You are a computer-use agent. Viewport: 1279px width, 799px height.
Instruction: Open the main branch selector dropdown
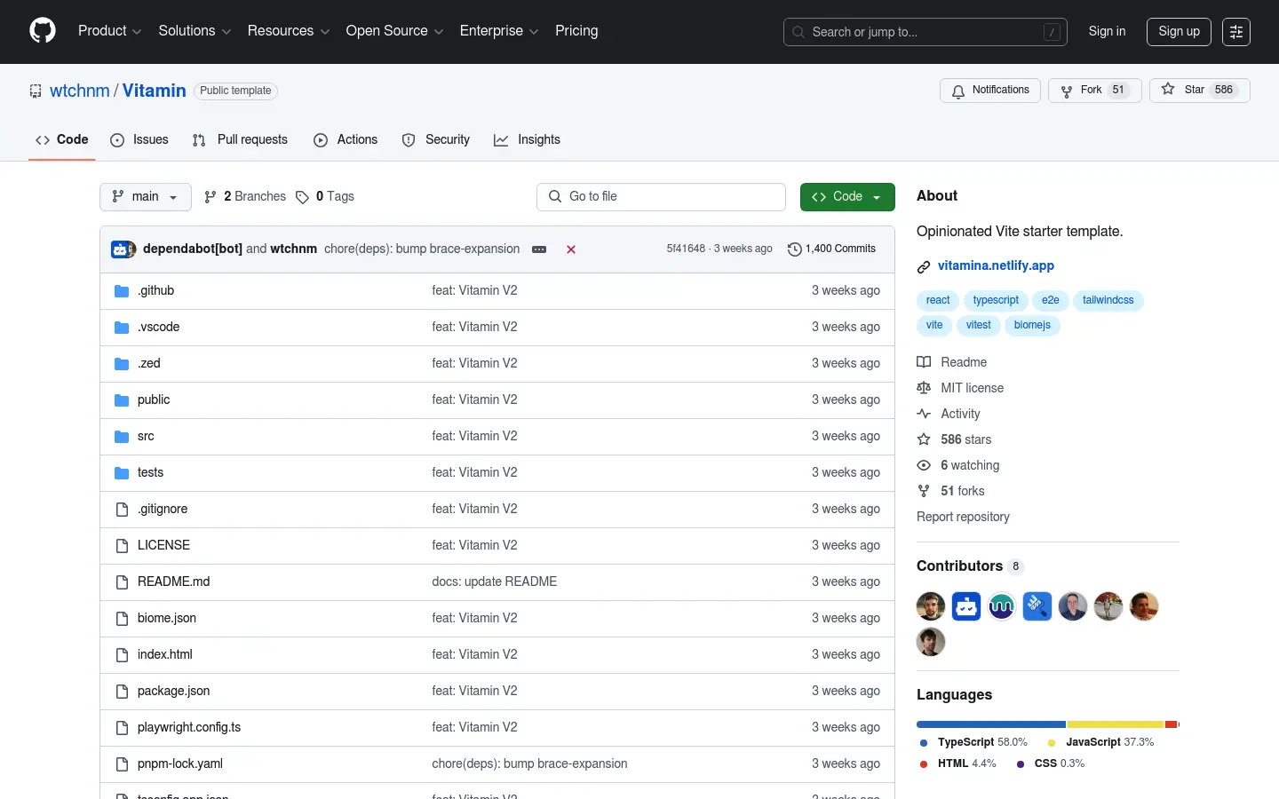tap(146, 197)
